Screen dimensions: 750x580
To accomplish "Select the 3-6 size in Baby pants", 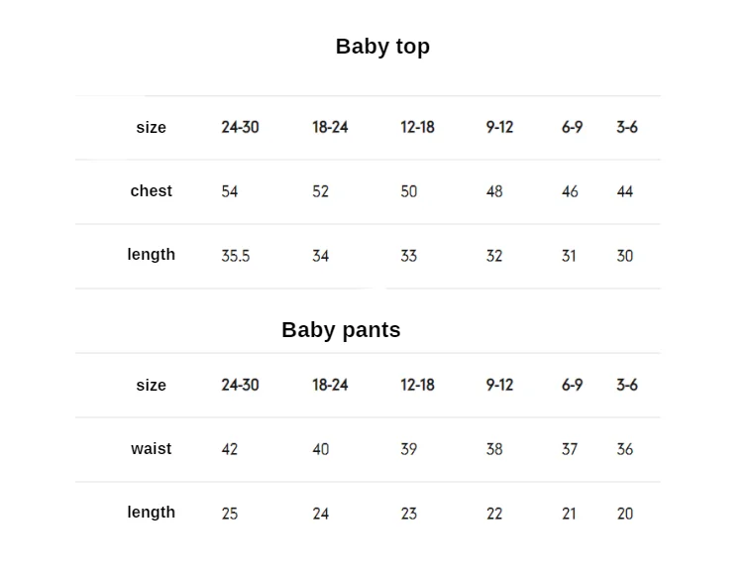I will point(627,385).
